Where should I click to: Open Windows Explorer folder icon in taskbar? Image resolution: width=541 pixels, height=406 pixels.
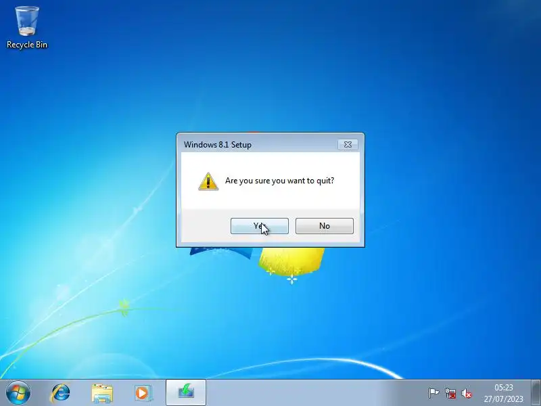[x=102, y=393]
